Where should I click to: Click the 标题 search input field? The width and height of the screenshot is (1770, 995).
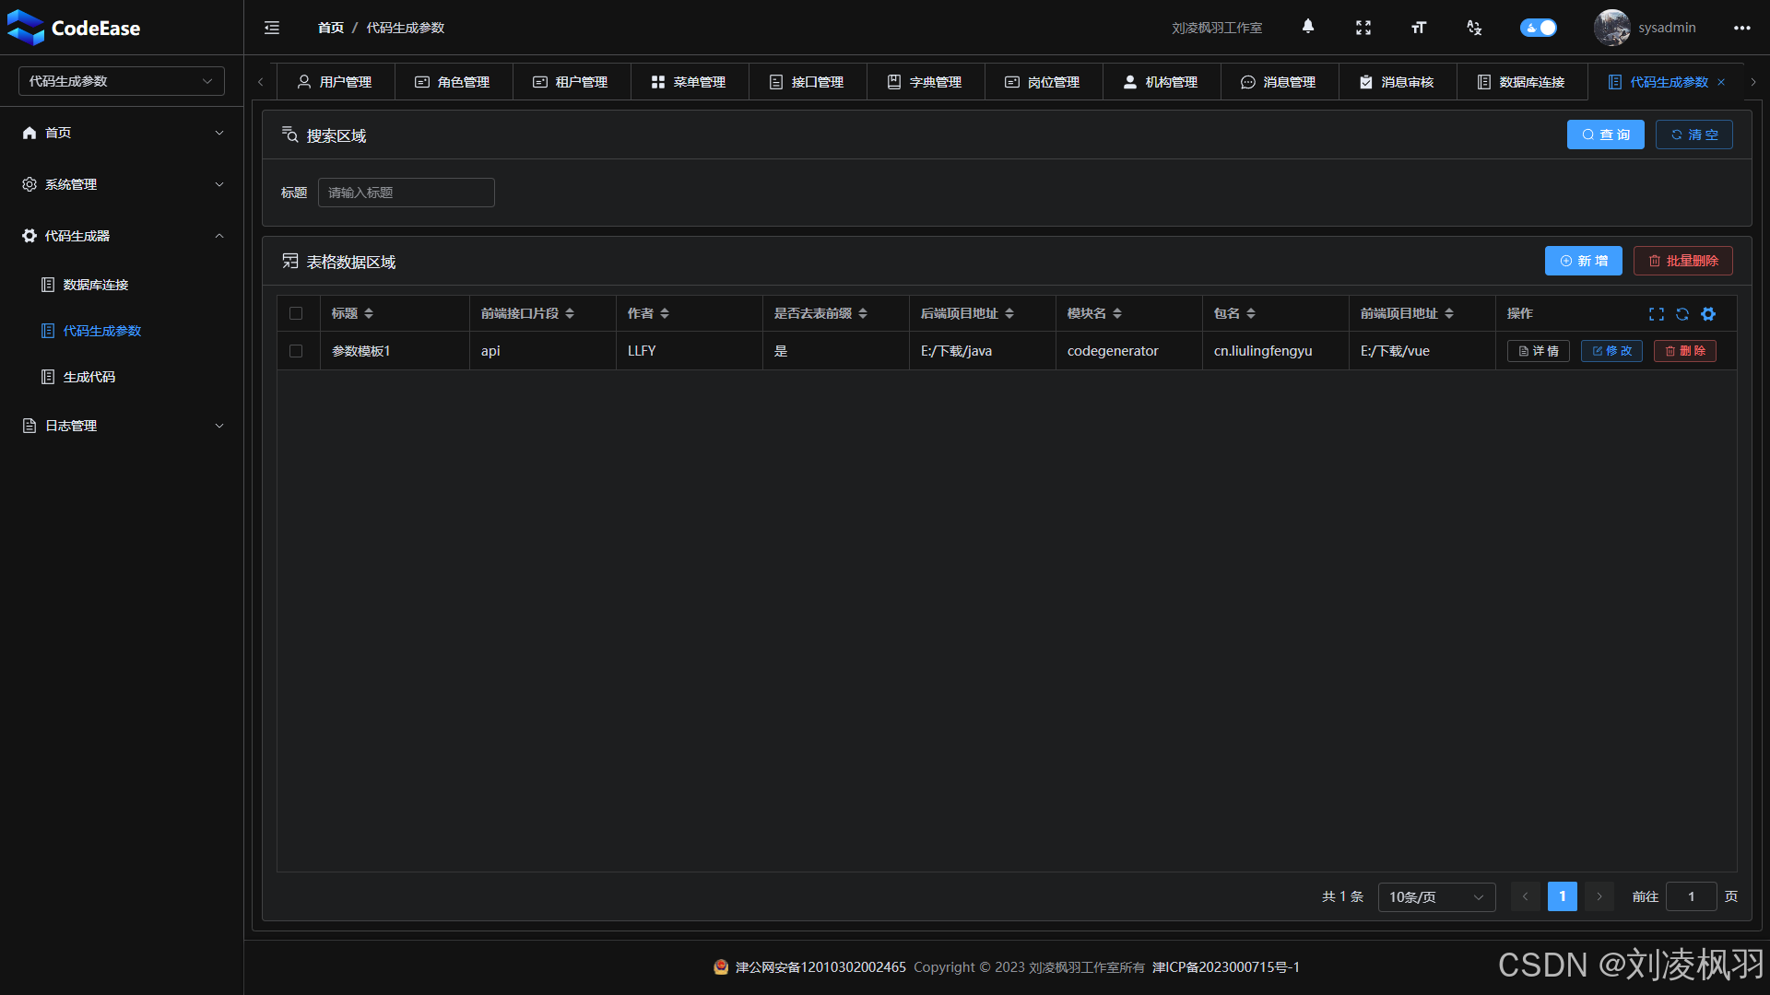coord(406,193)
